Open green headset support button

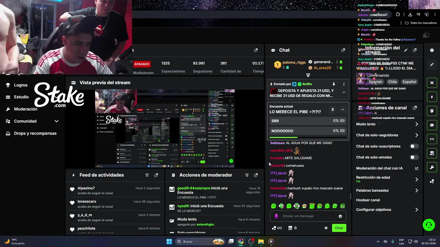coord(429,225)
